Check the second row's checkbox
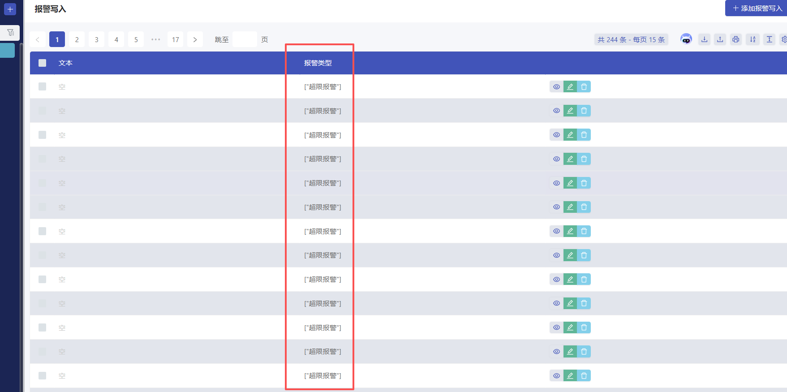The width and height of the screenshot is (787, 392). pyautogui.click(x=42, y=111)
